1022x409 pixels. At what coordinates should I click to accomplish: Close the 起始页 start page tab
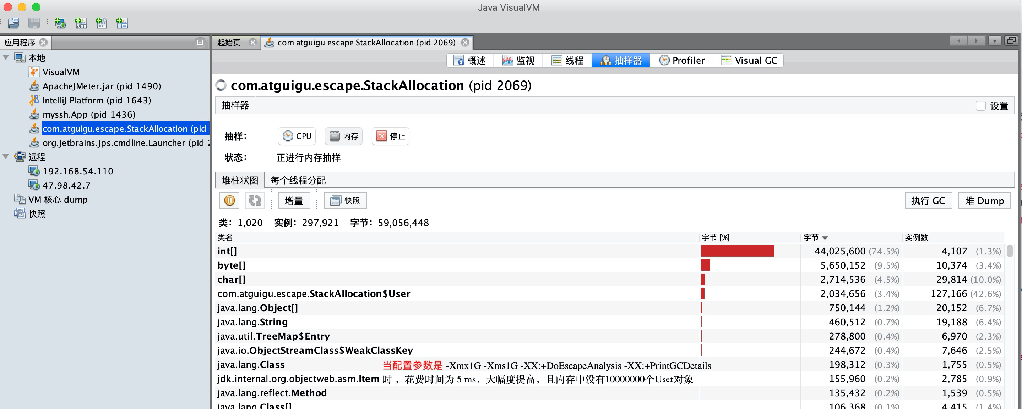click(x=252, y=43)
